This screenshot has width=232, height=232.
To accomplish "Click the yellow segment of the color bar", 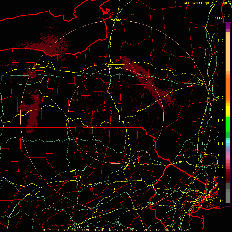I will (228, 110).
